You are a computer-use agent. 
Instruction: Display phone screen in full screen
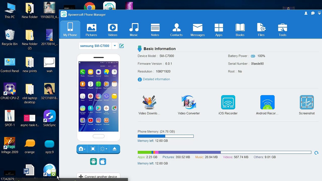click(x=93, y=149)
